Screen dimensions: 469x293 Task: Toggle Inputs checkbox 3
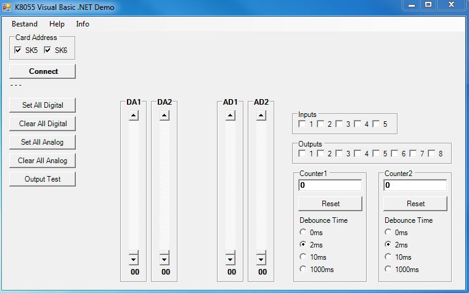[x=339, y=124]
